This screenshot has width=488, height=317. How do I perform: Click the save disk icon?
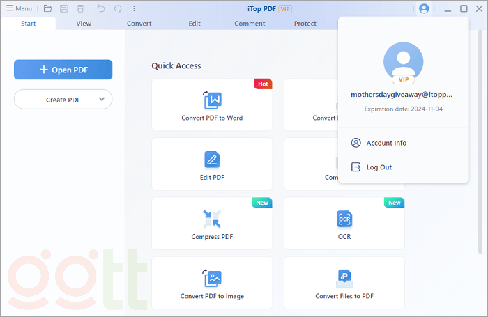tap(64, 8)
